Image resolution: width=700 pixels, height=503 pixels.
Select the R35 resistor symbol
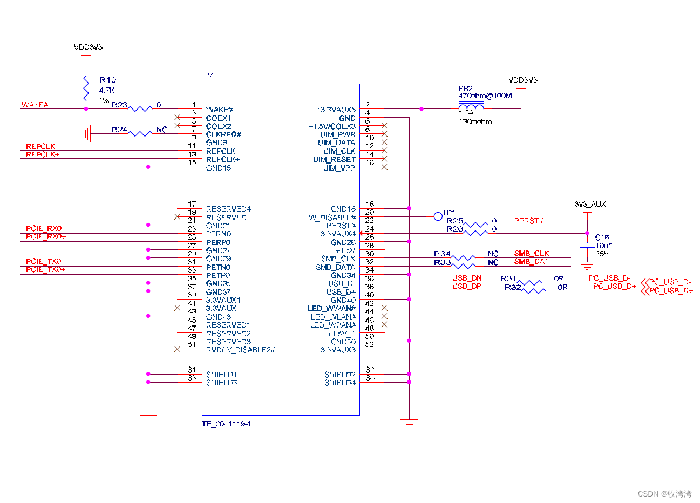(464, 266)
